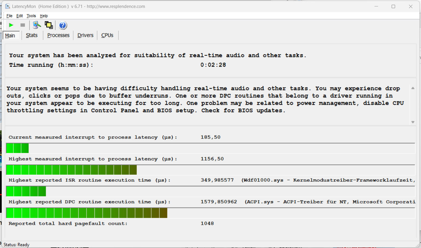Switch to the Stats tab

(x=32, y=35)
